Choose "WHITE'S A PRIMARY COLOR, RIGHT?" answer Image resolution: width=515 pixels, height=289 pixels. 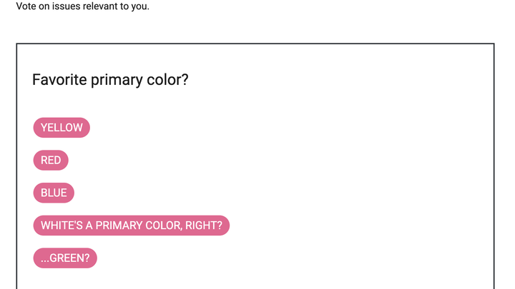pos(131,225)
